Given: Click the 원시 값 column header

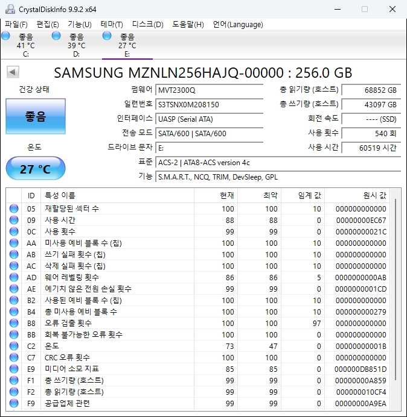Looking at the screenshot, I should tap(357, 195).
